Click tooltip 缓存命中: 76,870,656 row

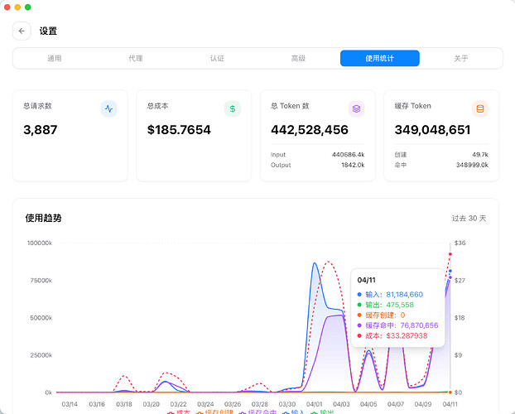(x=397, y=325)
